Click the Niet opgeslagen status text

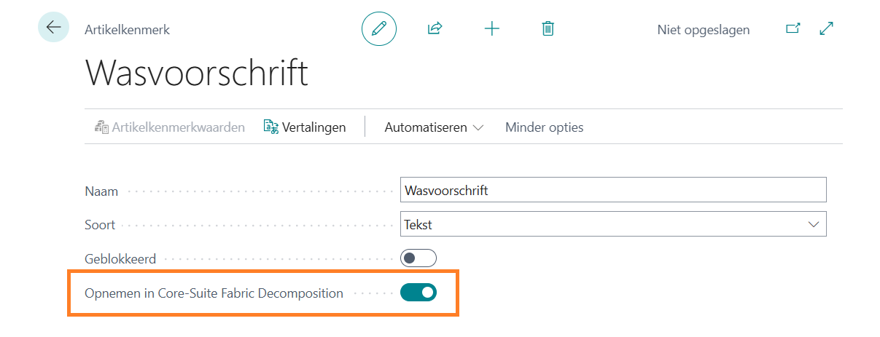[x=703, y=30]
